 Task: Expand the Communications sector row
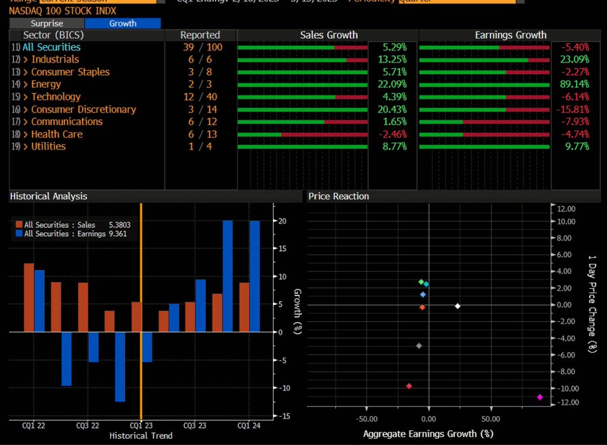tap(26, 122)
